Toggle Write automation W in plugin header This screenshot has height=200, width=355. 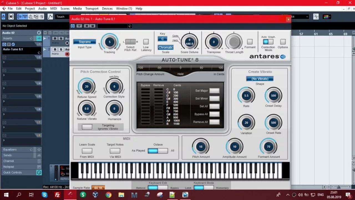point(92,26)
